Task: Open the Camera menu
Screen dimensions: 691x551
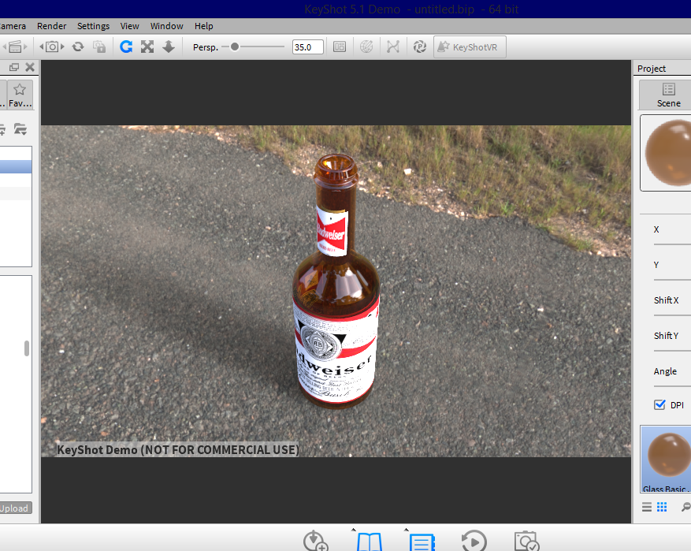Action: (13, 26)
